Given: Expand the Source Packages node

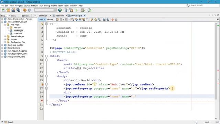Looking at the screenshot, I should coord(5,37).
